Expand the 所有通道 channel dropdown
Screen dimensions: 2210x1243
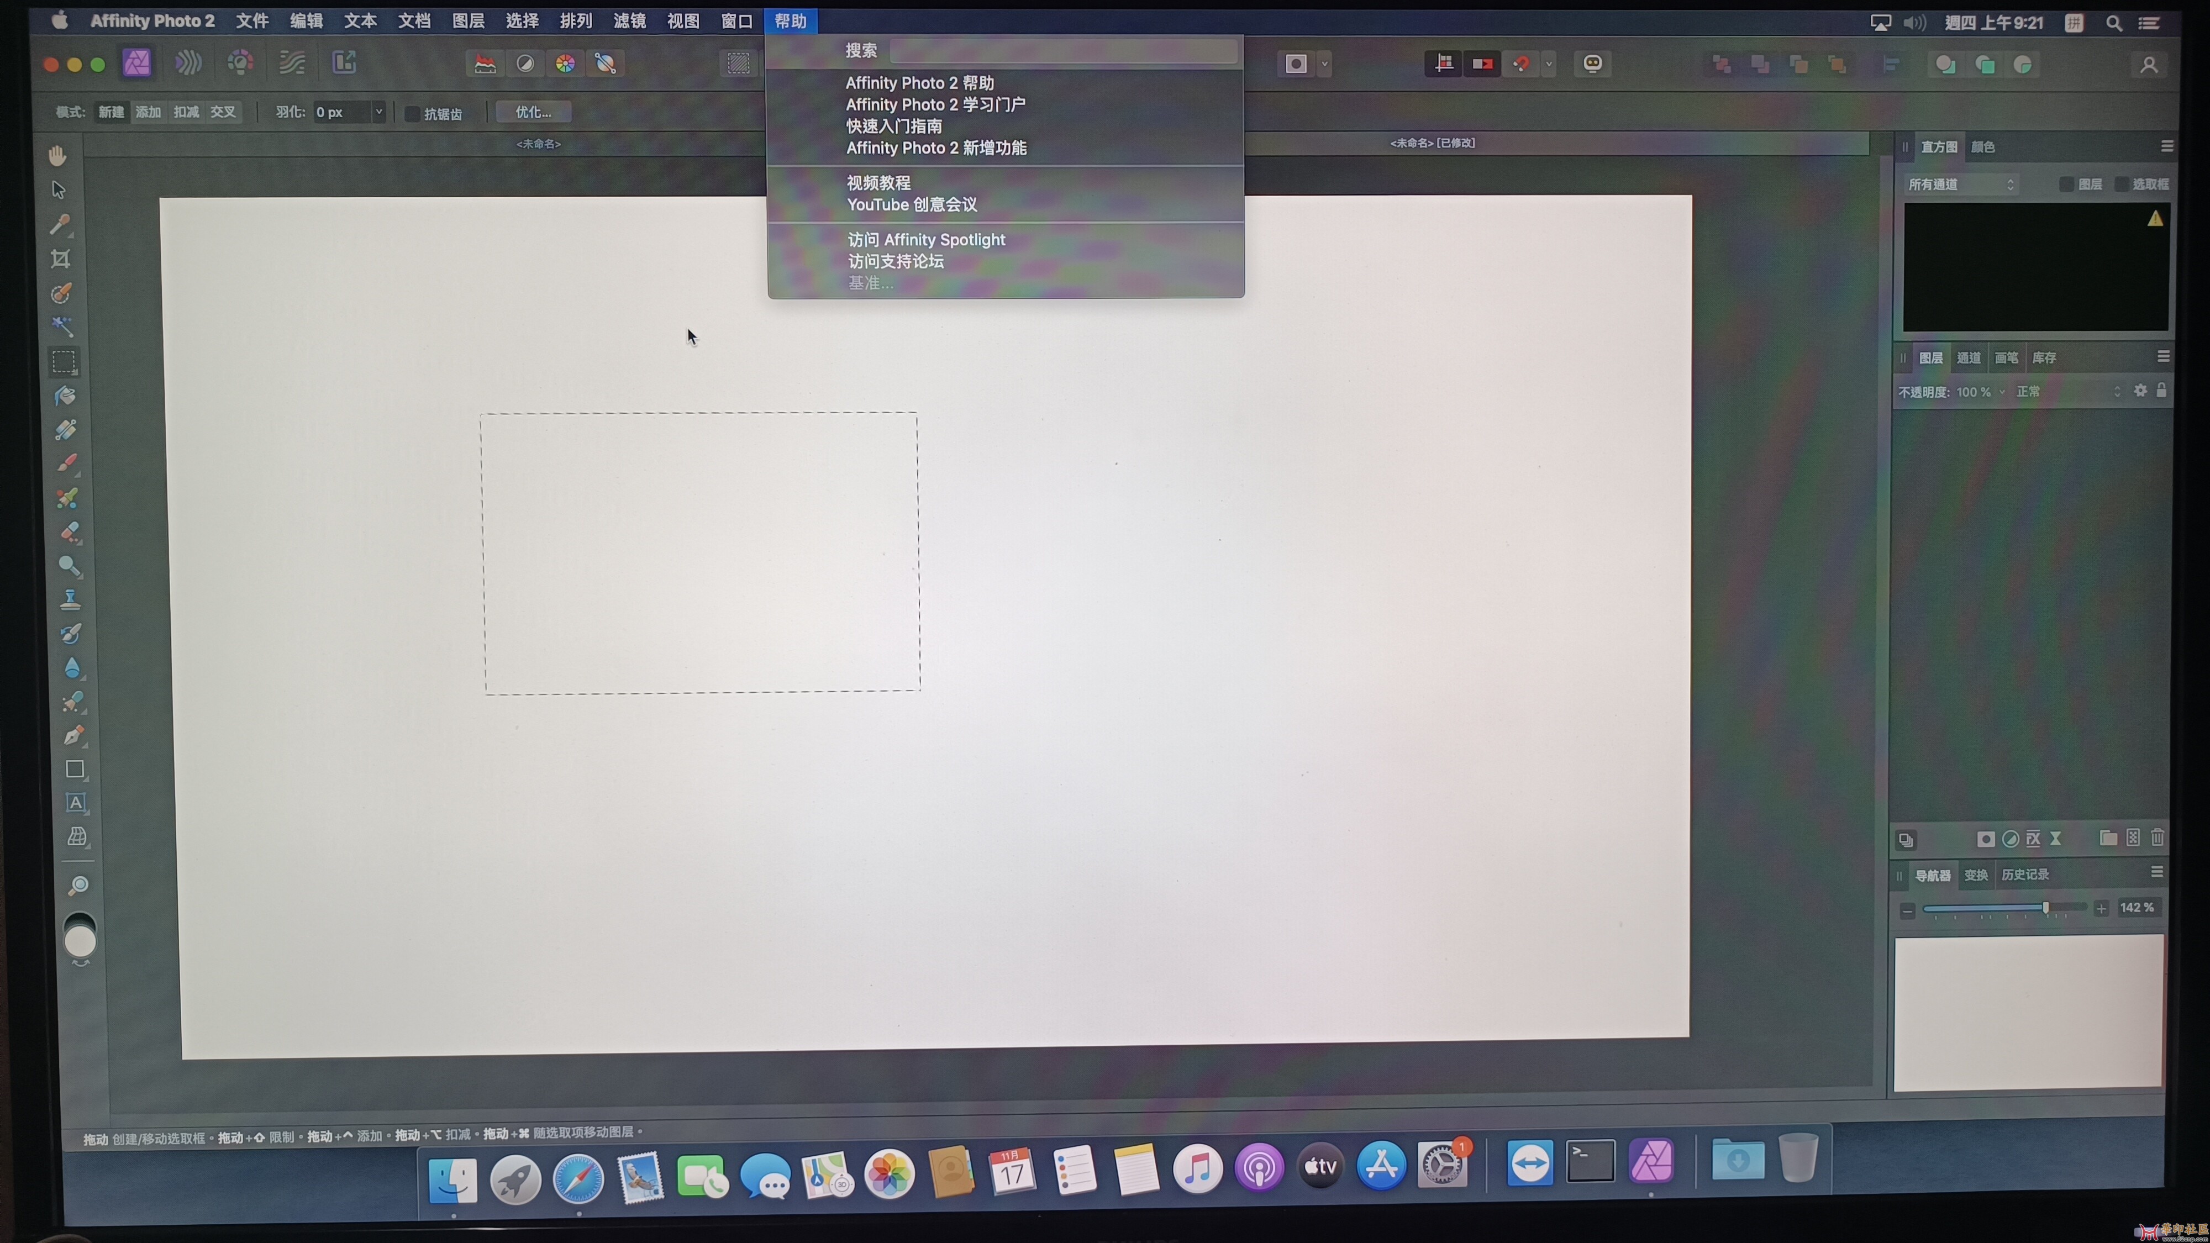(1960, 185)
